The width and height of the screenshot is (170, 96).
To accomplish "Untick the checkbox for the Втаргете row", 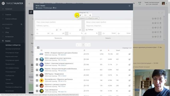I will pos(37,70).
